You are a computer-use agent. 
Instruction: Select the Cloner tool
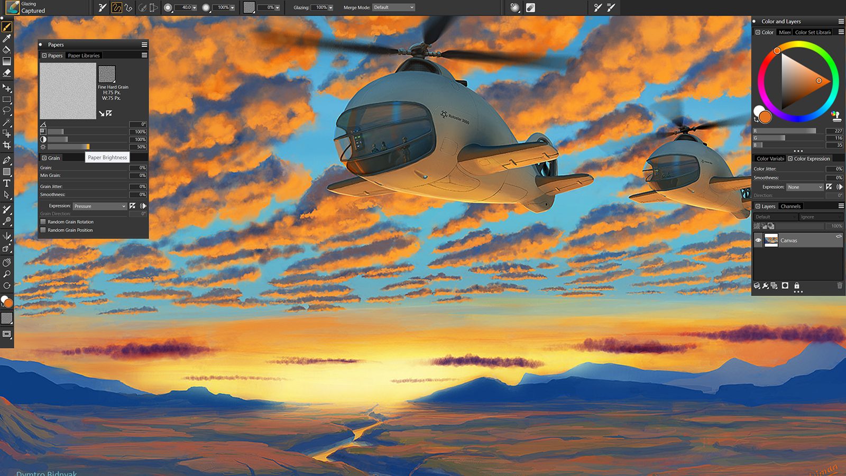[7, 209]
